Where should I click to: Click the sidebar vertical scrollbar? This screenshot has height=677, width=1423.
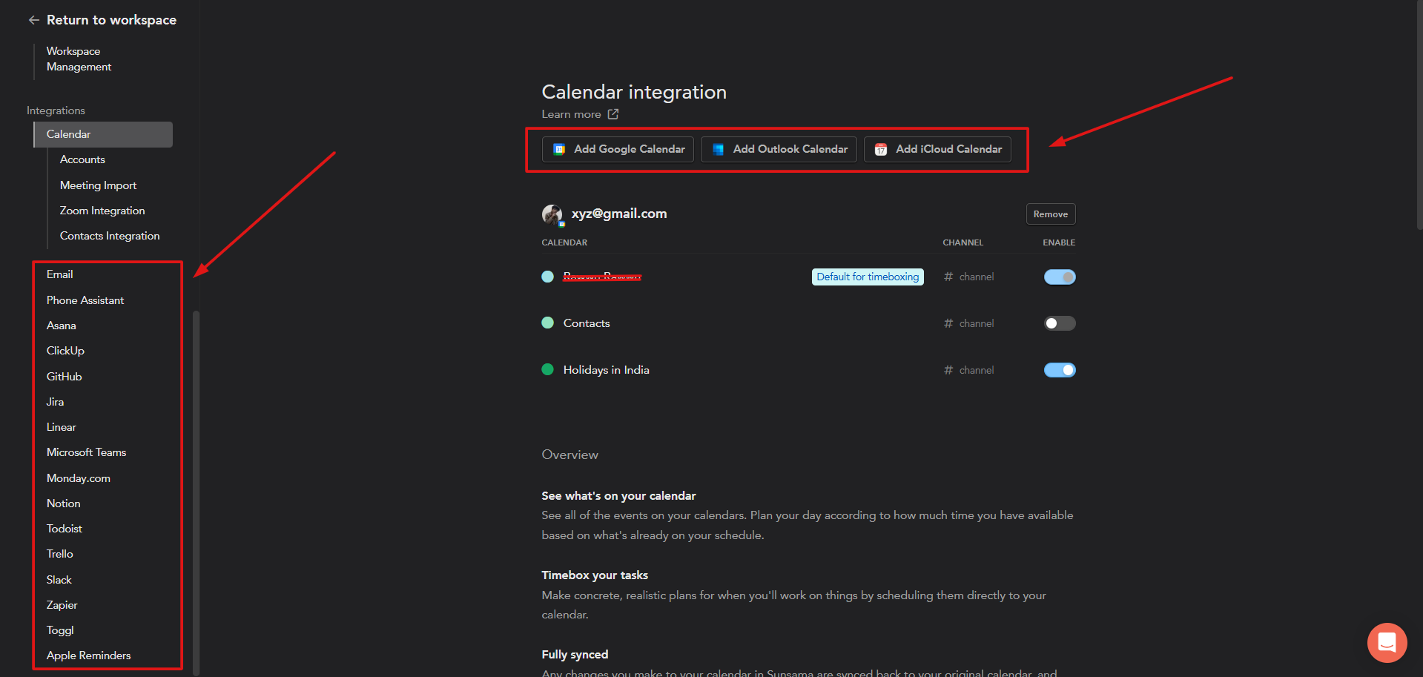[x=196, y=493]
